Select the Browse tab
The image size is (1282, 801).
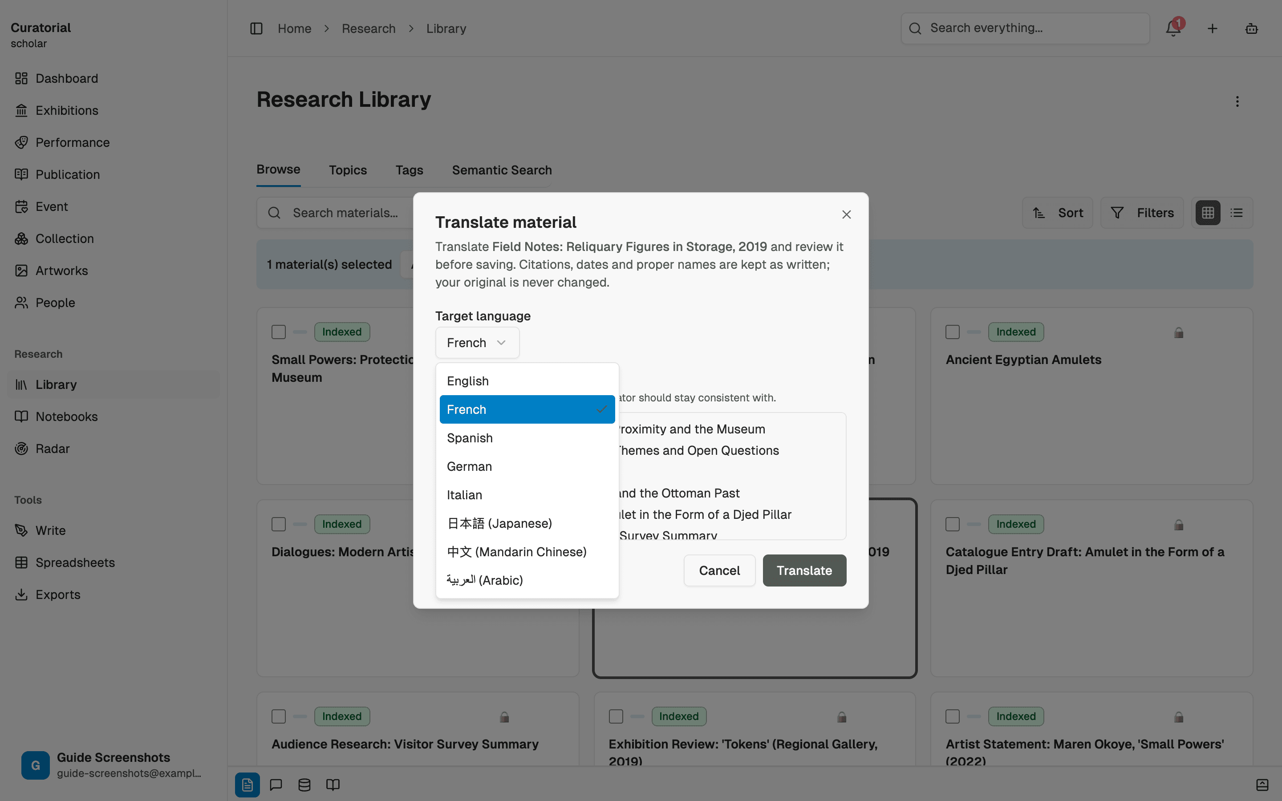(x=278, y=170)
